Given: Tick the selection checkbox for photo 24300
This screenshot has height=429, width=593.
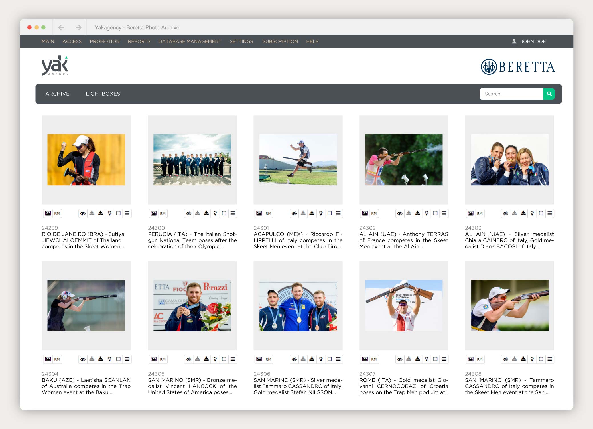Looking at the screenshot, I should [x=224, y=213].
